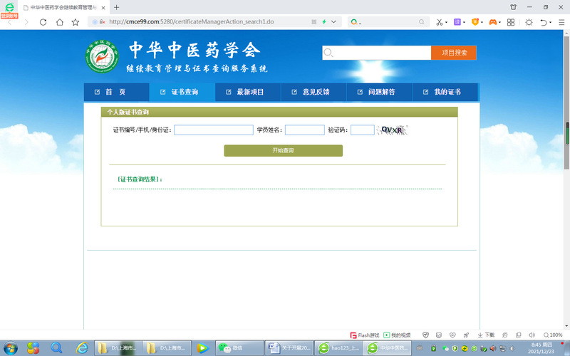
Task: Click the rocket accelerator icon in status bar
Action: (x=466, y=335)
